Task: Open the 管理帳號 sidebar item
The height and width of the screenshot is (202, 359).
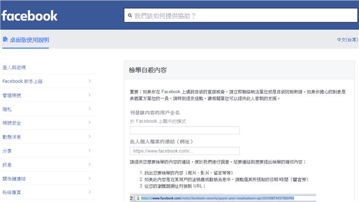Action: pyautogui.click(x=12, y=95)
